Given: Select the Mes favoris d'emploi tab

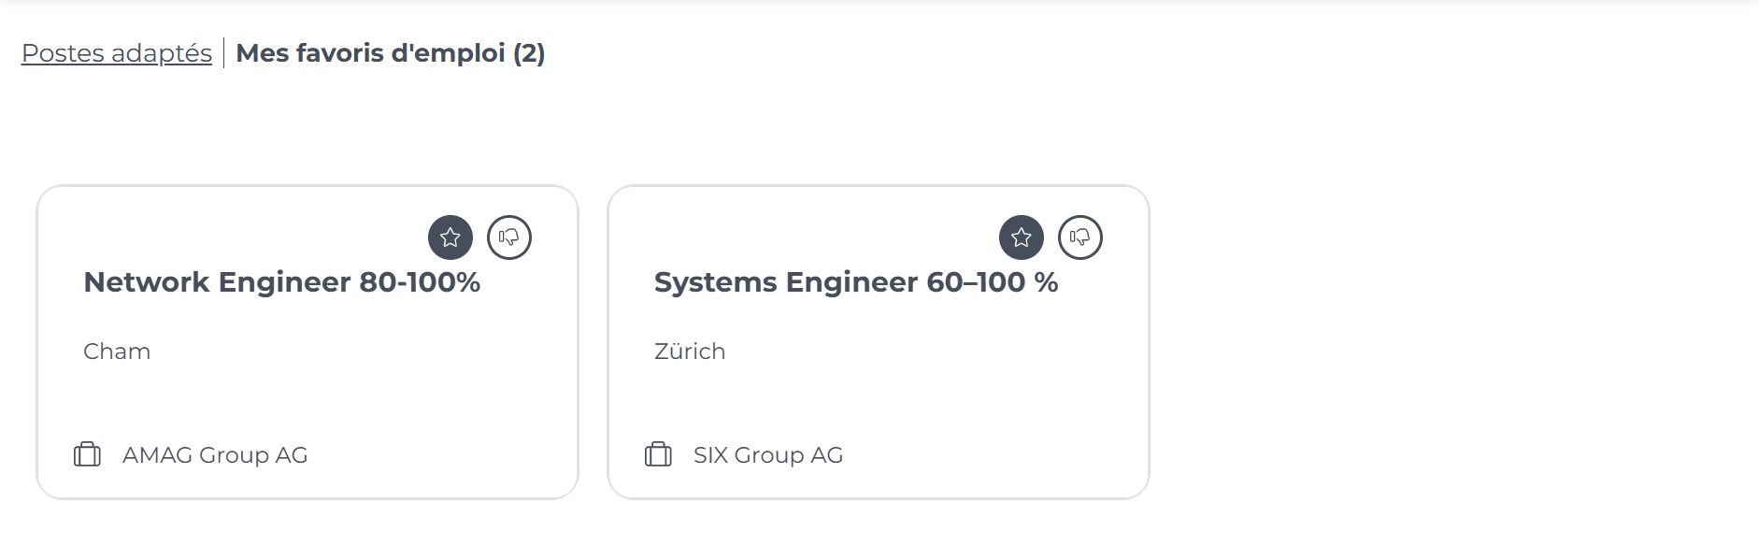Looking at the screenshot, I should click(x=391, y=53).
